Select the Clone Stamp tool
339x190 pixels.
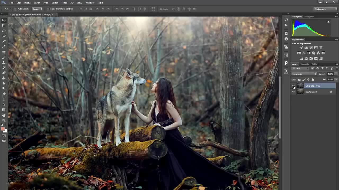pyautogui.click(x=4, y=63)
